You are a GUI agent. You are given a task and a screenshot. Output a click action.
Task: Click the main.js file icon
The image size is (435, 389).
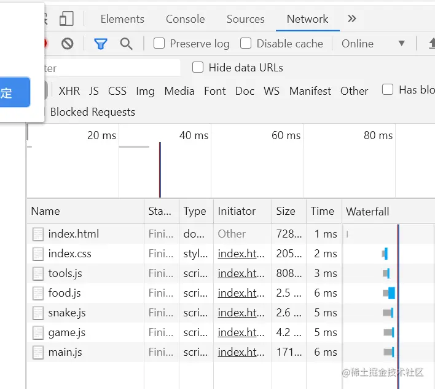(38, 352)
